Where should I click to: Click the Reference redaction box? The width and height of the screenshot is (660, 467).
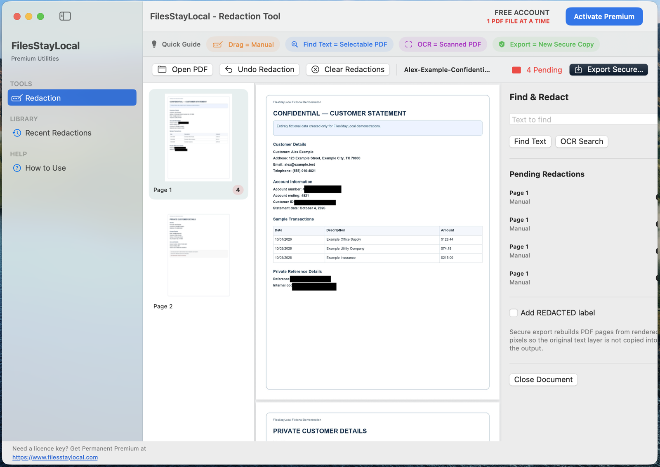(310, 279)
